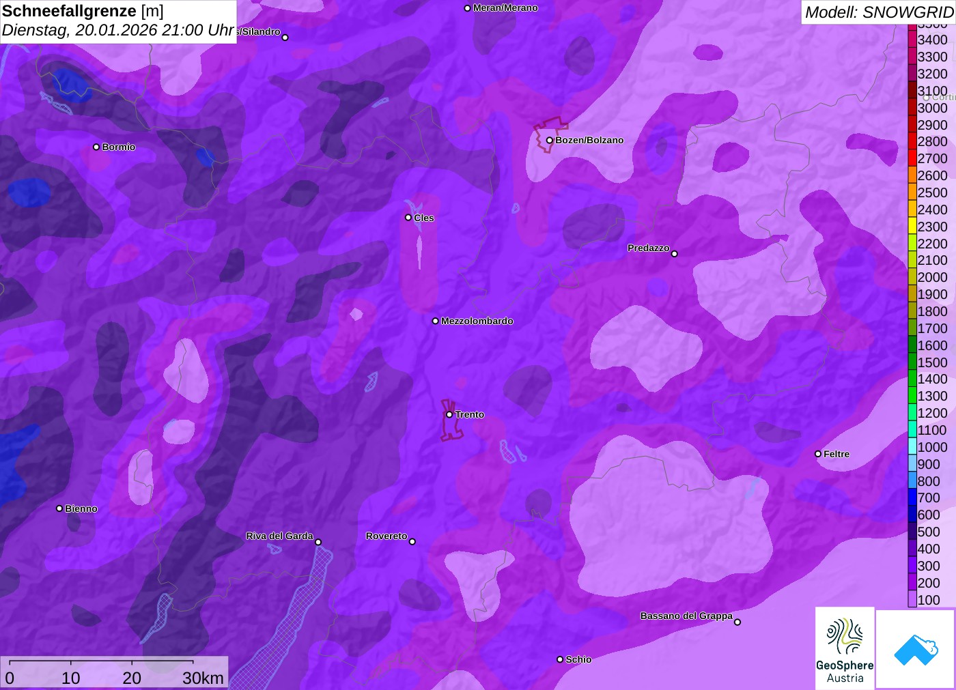Pick the 600 m dark blue legend swatch
This screenshot has height=690, width=956.
click(x=912, y=515)
